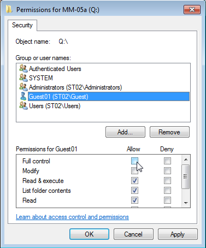
Task: Check Deny for List folder contents
Action: tap(167, 191)
